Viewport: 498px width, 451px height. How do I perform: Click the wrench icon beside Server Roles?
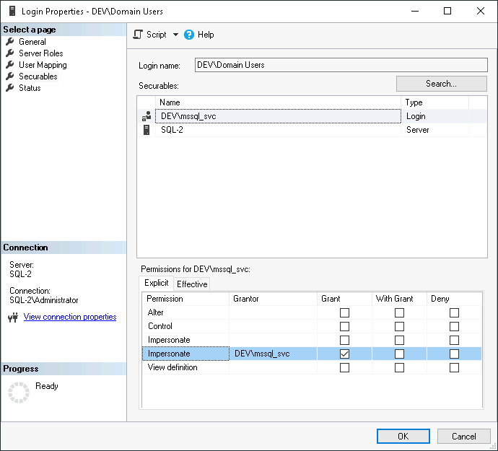coord(10,53)
